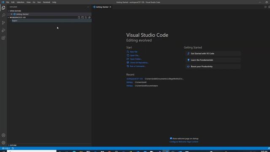Image resolution: width=270 pixels, height=152 pixels.
Task: Open the View menu
Action: (28, 2)
